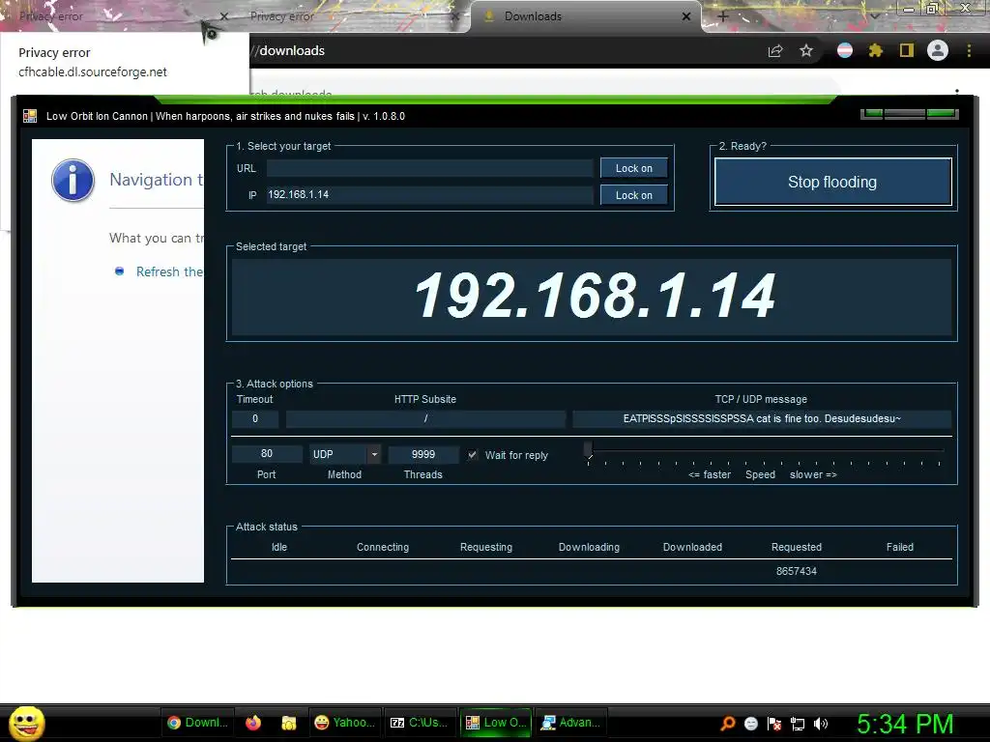This screenshot has height=742, width=990.
Task: Bookmark this page with the star icon
Action: (806, 51)
